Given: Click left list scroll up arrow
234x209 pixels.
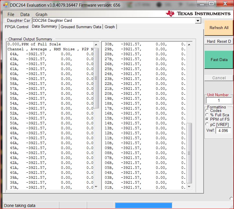Looking at the screenshot, I should 96,44.
